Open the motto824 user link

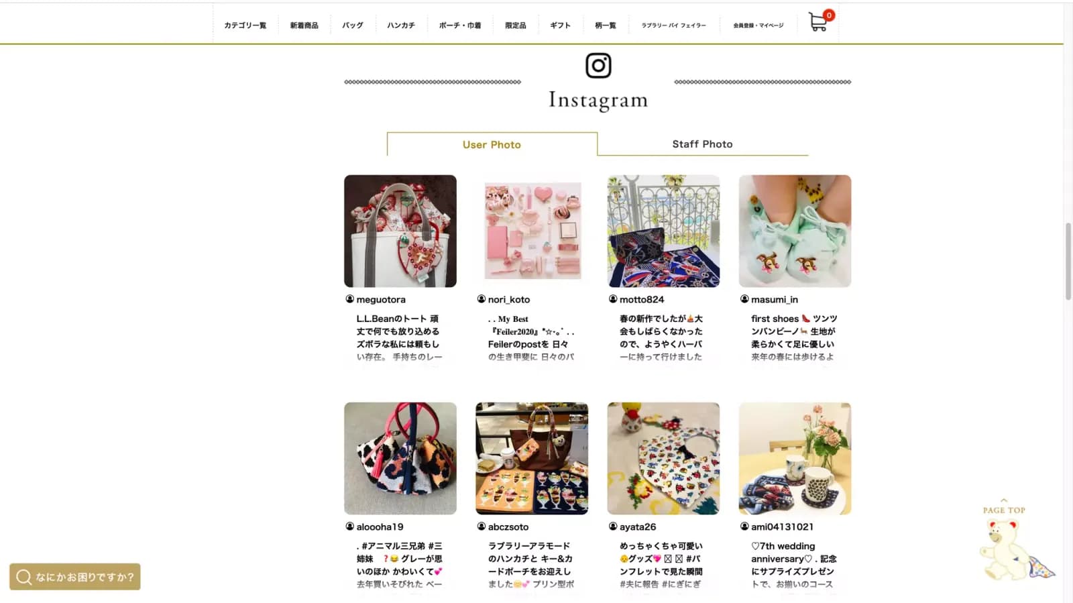pos(642,300)
